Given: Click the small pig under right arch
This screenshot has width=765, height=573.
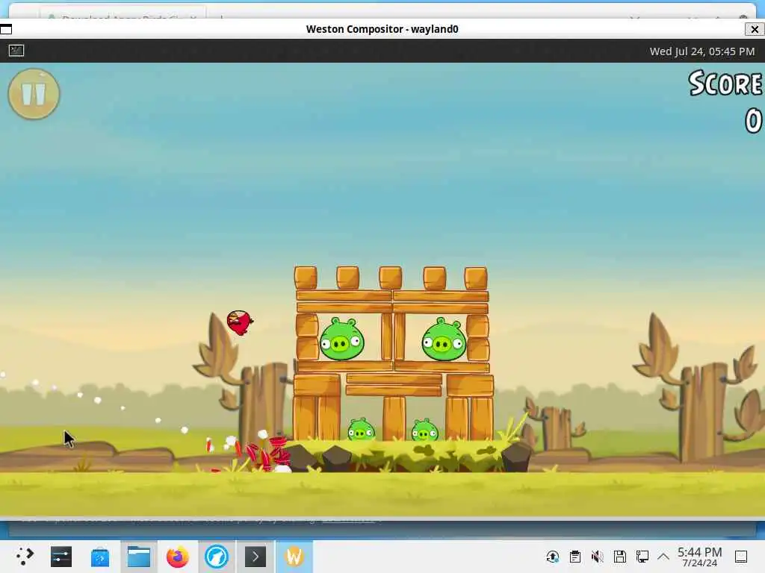Looking at the screenshot, I should 424,430.
